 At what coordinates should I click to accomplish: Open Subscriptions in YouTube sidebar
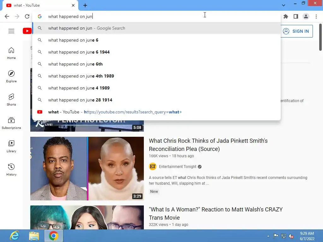coord(11,123)
